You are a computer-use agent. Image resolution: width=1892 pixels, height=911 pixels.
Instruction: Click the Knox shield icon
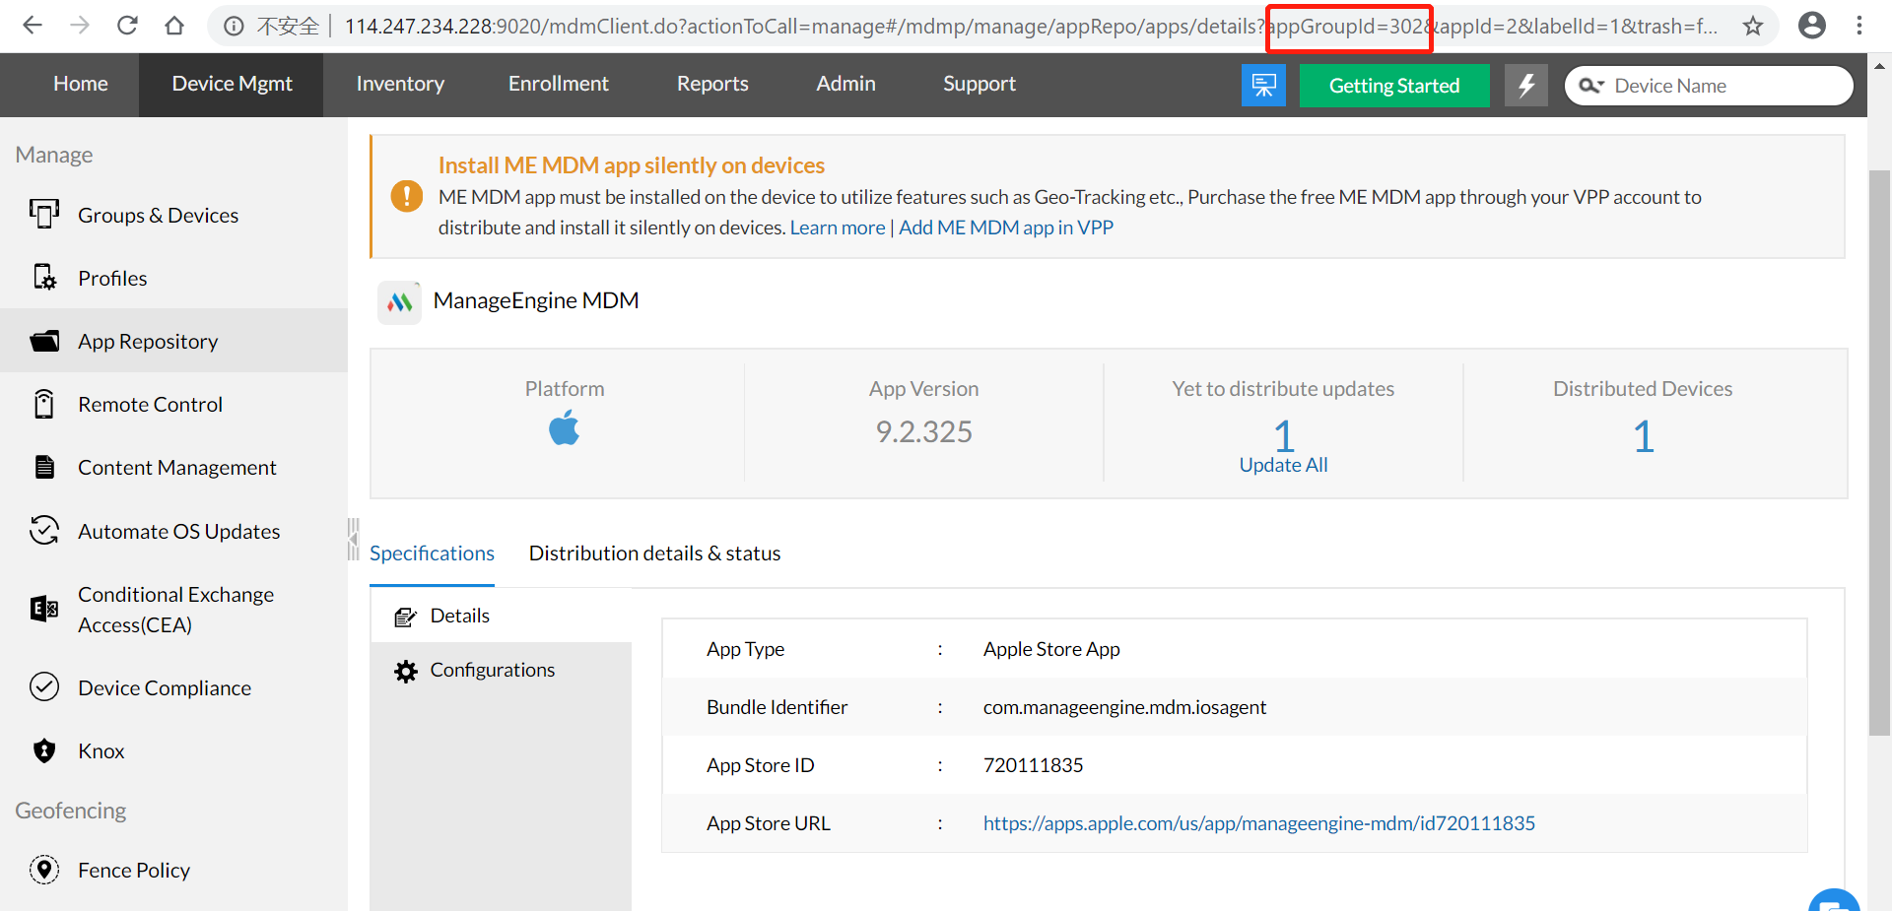(x=44, y=750)
